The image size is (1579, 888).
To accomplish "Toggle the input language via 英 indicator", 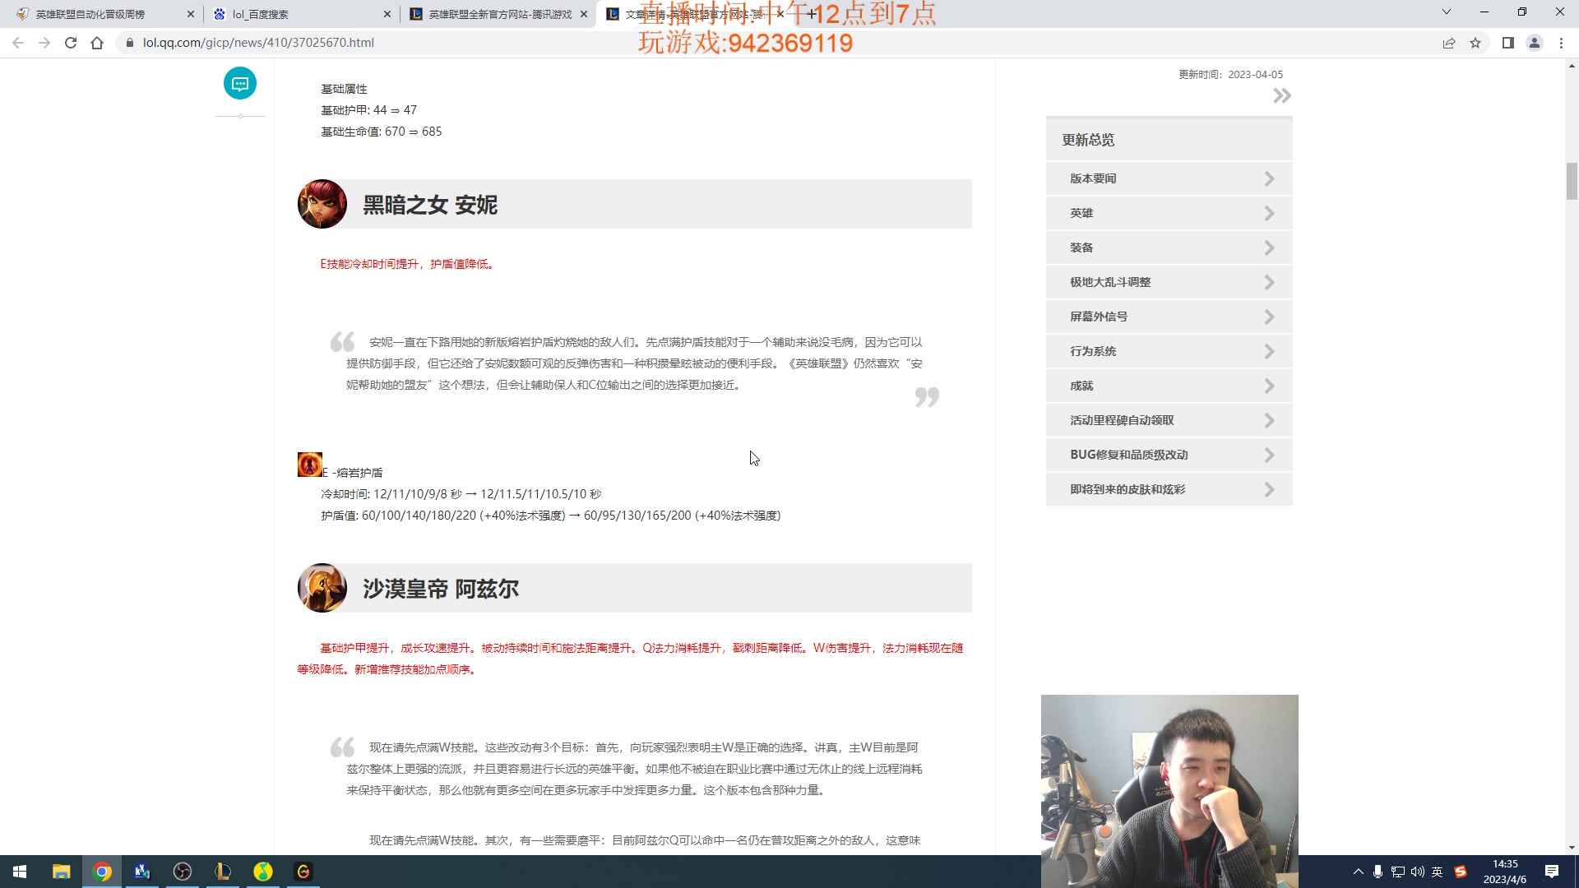I will pyautogui.click(x=1438, y=871).
